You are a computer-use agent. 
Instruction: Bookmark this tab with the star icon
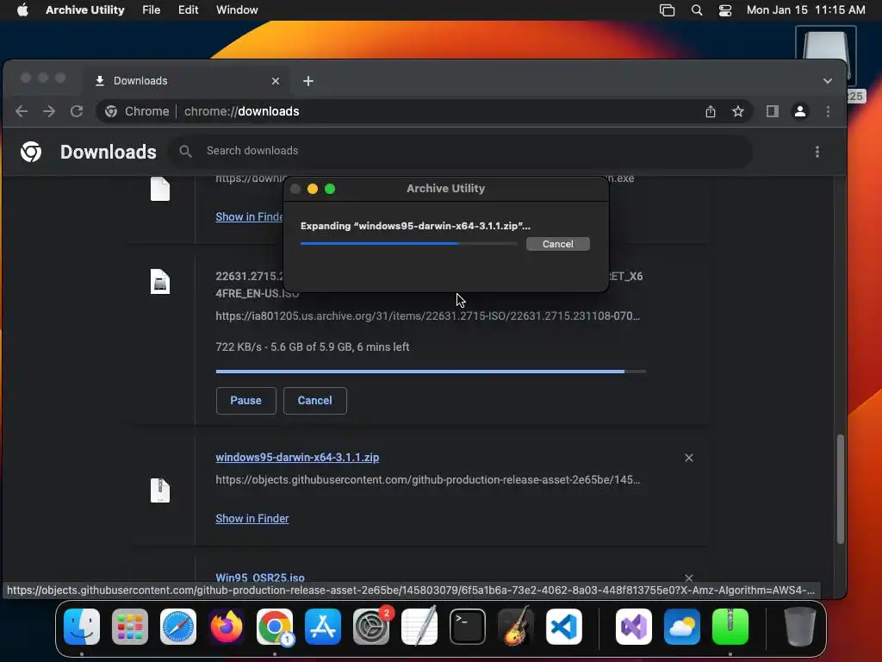[x=738, y=111]
